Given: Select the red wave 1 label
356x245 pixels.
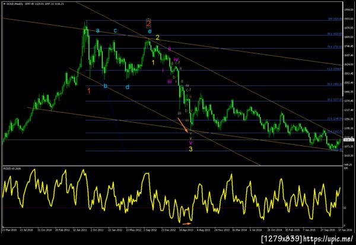Looking at the screenshot, I should coord(89,91).
